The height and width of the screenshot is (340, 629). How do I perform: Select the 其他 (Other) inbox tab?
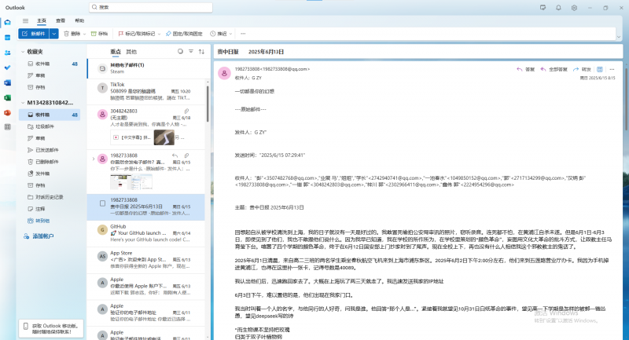coord(131,52)
